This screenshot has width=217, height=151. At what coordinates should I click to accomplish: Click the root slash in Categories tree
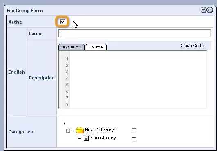click(x=65, y=123)
